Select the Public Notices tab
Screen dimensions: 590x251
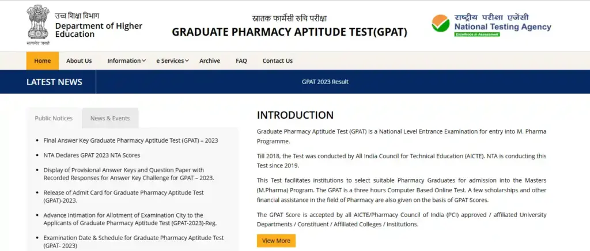click(54, 118)
